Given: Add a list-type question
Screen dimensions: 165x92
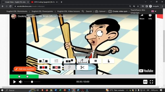Looking at the screenshot, I should pos(95,61).
